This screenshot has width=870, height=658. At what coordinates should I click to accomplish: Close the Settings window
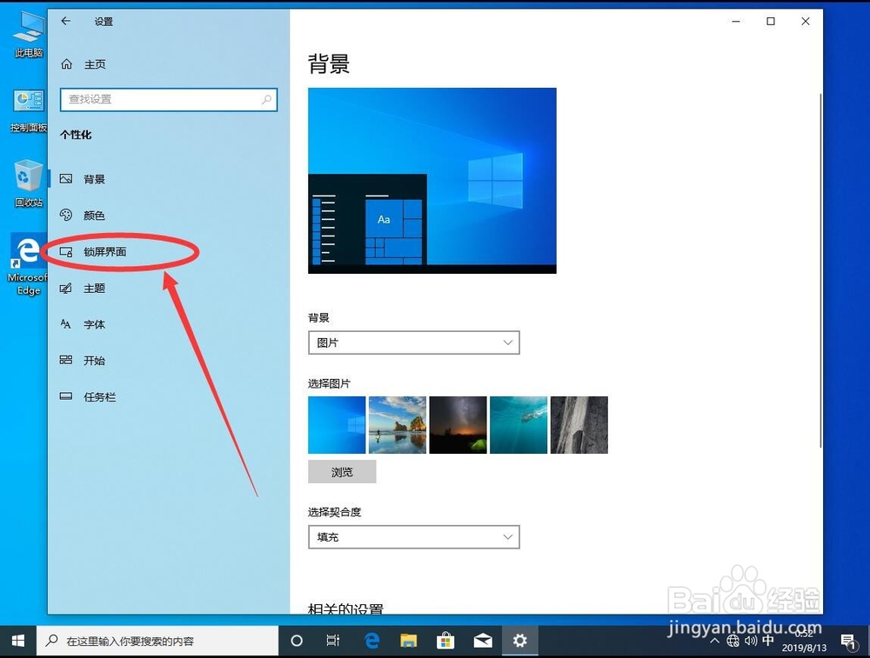pyautogui.click(x=806, y=21)
